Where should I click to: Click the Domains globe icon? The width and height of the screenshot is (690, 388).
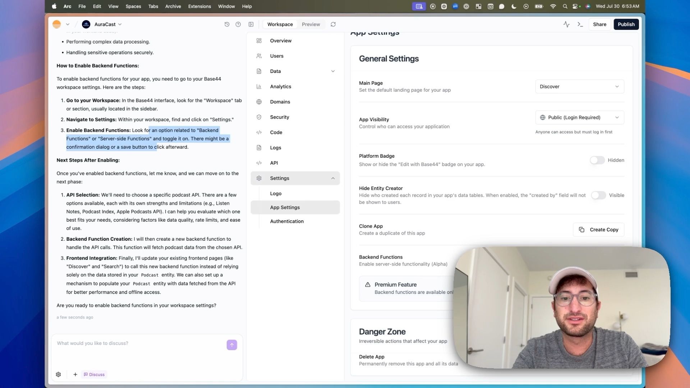[259, 102]
